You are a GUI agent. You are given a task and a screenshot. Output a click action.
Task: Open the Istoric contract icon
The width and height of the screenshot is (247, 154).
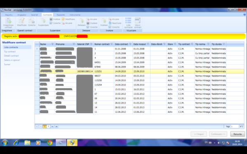pyautogui.click(x=137, y=23)
